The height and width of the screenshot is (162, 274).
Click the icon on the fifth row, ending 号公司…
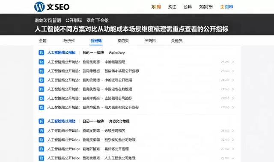click(41, 98)
